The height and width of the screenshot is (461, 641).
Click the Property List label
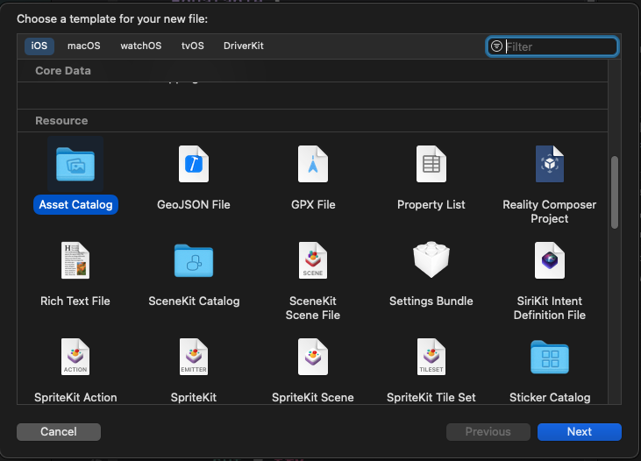pyautogui.click(x=431, y=204)
